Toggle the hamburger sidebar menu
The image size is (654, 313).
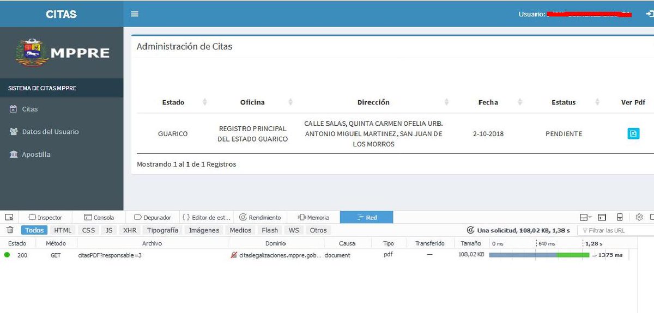(135, 14)
